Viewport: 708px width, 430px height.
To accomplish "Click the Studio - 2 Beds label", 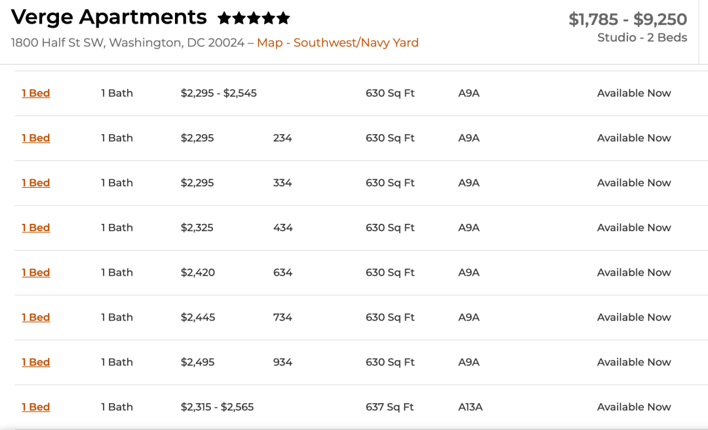I will [x=642, y=37].
